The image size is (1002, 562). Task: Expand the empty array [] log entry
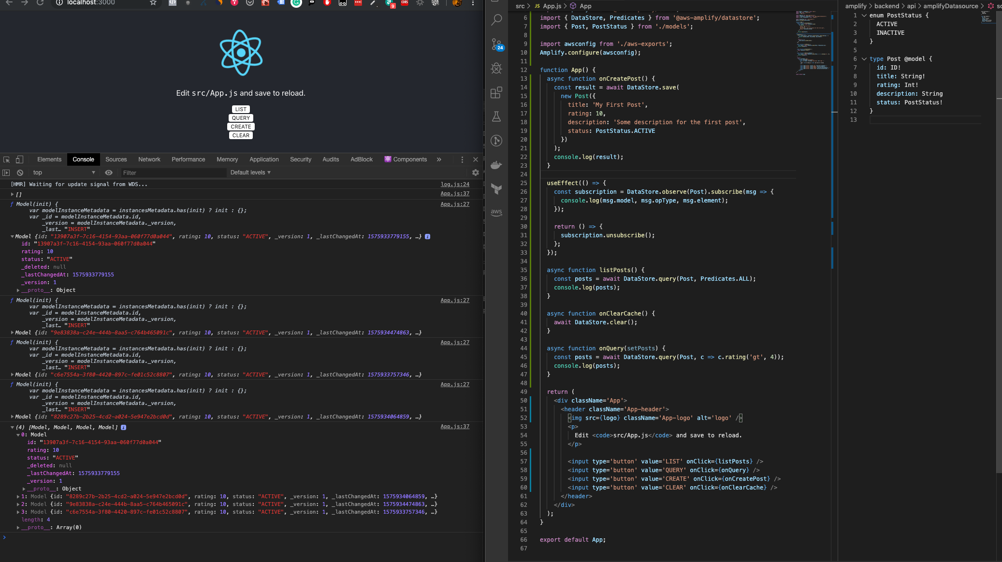click(x=13, y=194)
